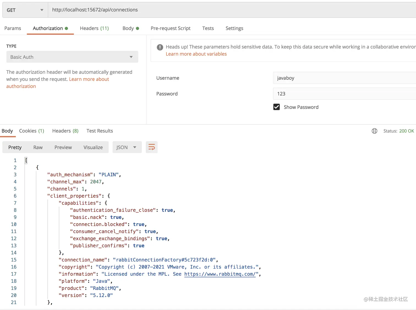Click the "version" value 5.12.0
This screenshot has height=310, width=416.
tap(101, 295)
